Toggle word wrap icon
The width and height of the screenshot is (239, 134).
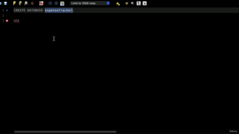[145, 3]
